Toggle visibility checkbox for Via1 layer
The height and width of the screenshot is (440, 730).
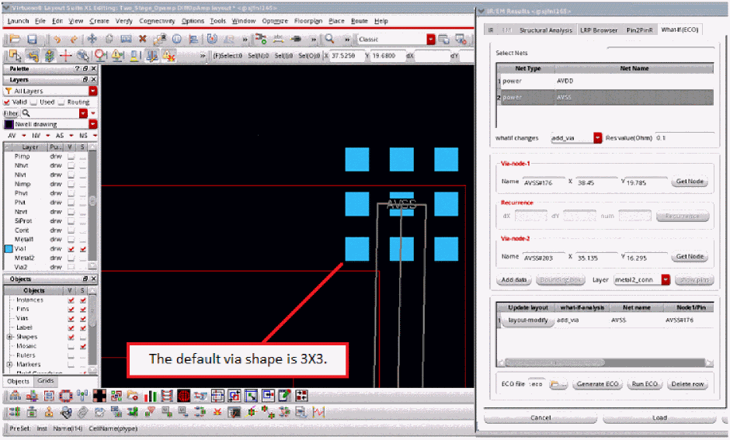(x=71, y=248)
